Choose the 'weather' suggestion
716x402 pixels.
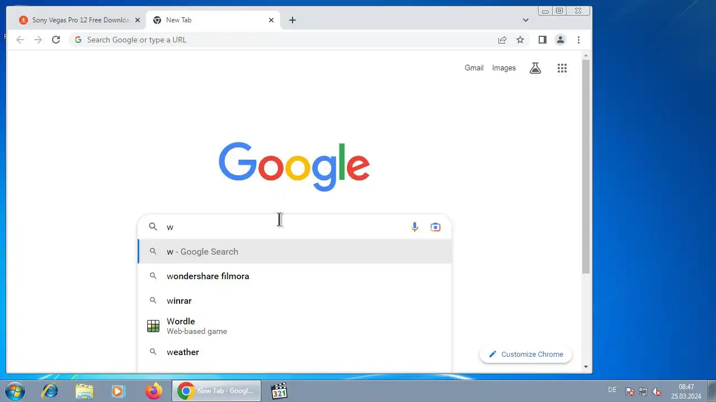coord(295,352)
